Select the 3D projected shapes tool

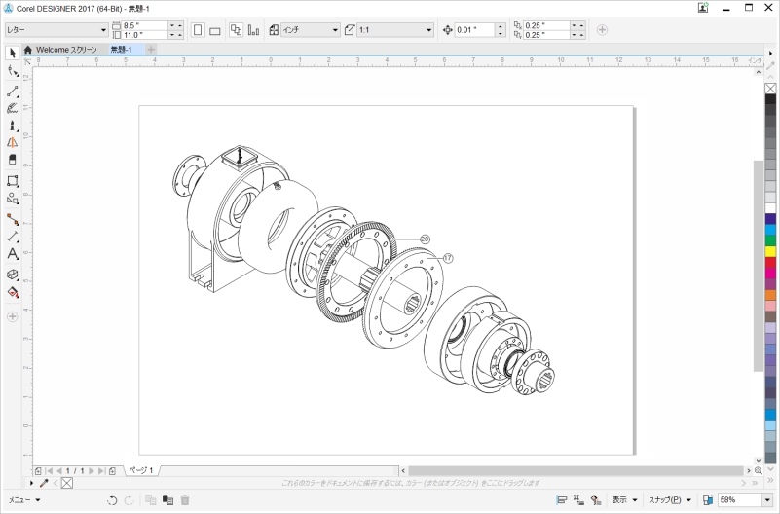tap(13, 275)
